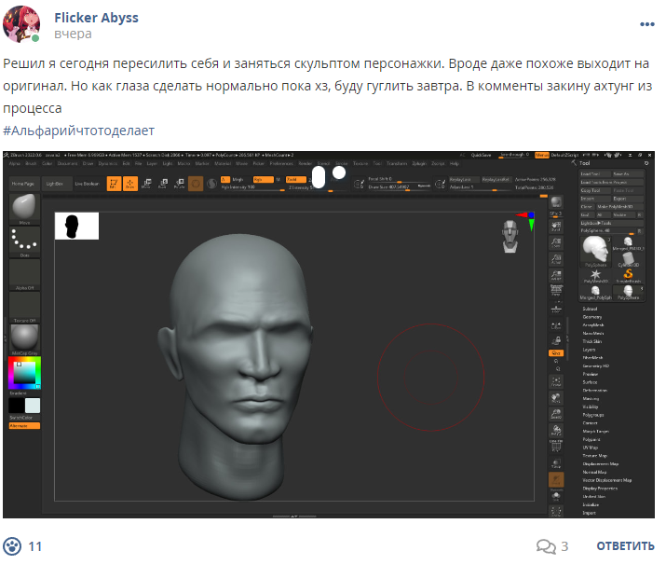
Task: Click ZBrush Home Page button
Action: click(x=23, y=184)
